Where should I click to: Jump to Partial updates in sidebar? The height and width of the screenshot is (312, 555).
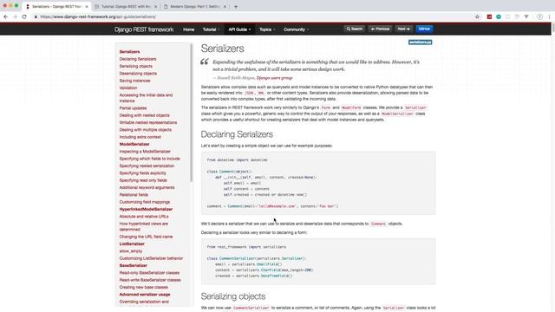[133, 108]
